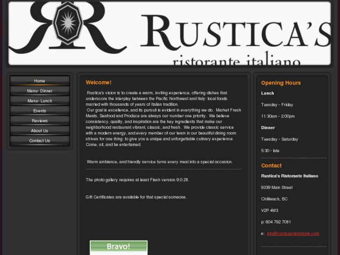The image size is (340, 255).
Task: Click the Welcome! heading
Action: [x=99, y=82]
